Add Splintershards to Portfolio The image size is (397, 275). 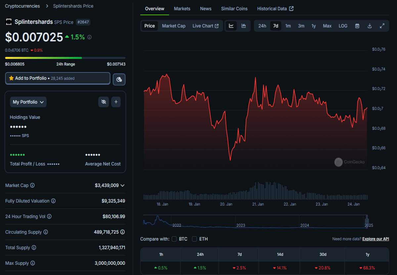click(x=58, y=78)
